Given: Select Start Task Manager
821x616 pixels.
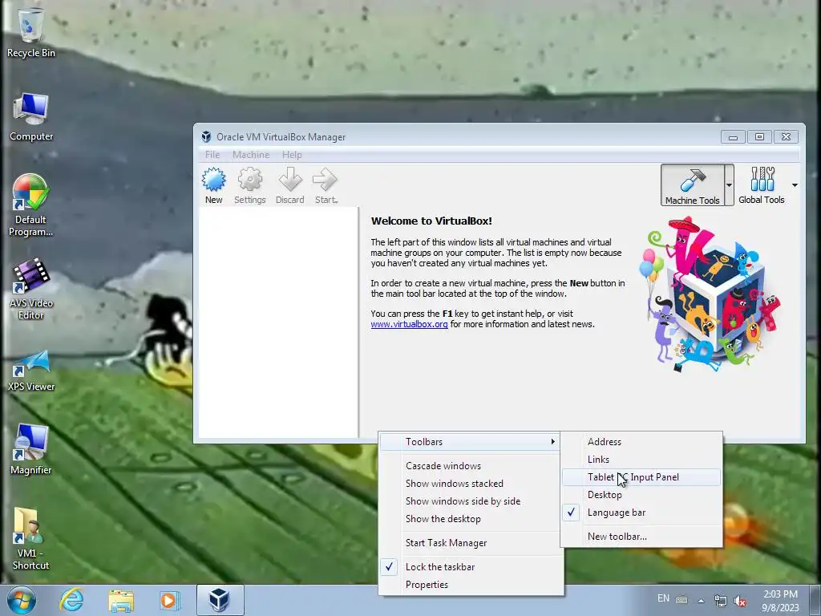Looking at the screenshot, I should 471,543.
